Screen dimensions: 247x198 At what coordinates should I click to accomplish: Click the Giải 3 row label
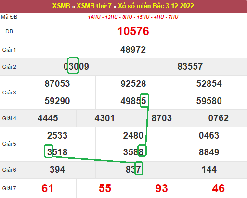(9, 93)
